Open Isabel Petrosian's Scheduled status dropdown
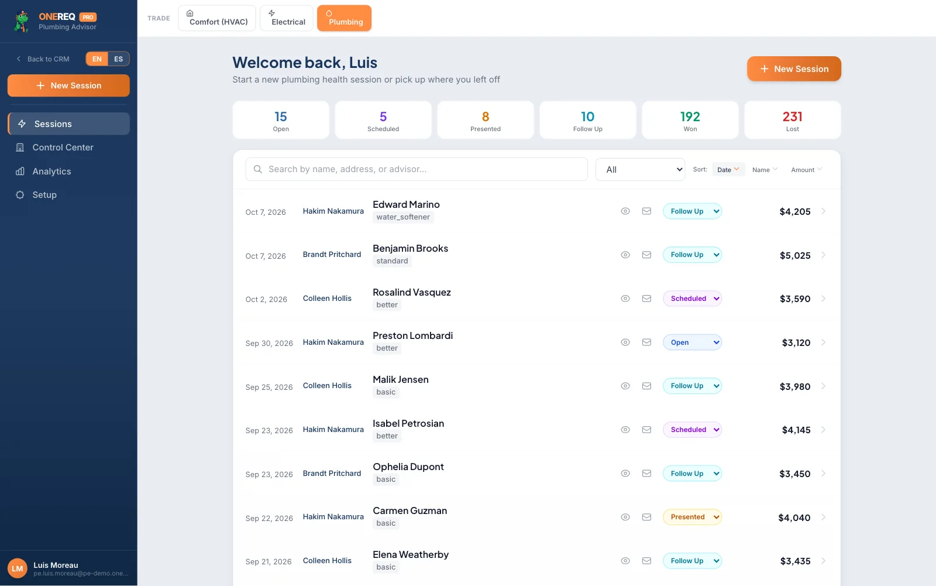Image resolution: width=936 pixels, height=586 pixels. tap(692, 430)
